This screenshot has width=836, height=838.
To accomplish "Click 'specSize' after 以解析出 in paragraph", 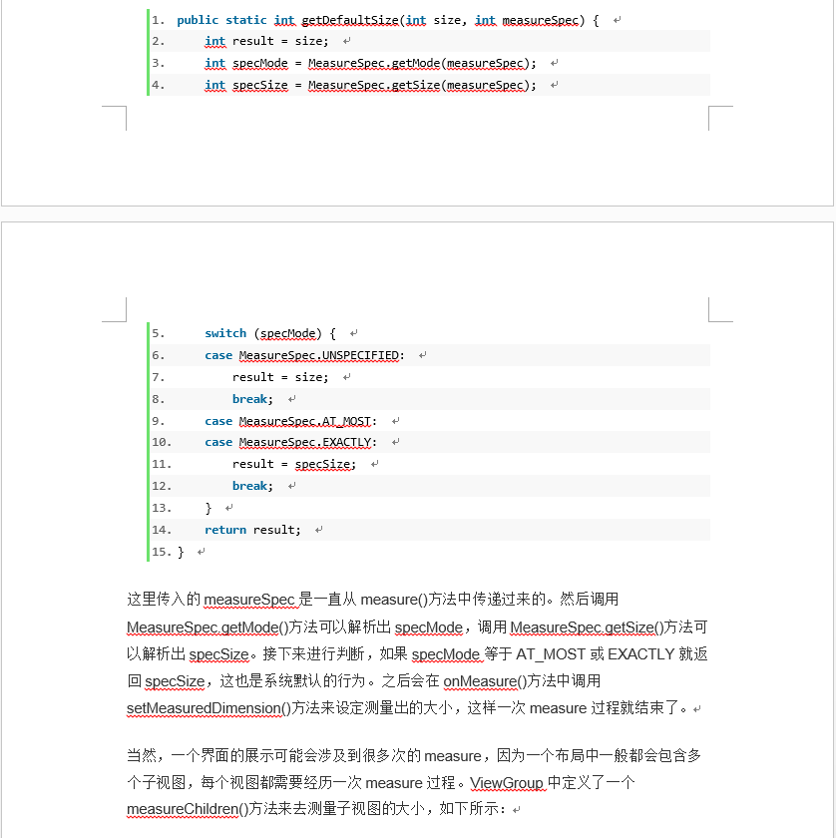I will point(219,654).
